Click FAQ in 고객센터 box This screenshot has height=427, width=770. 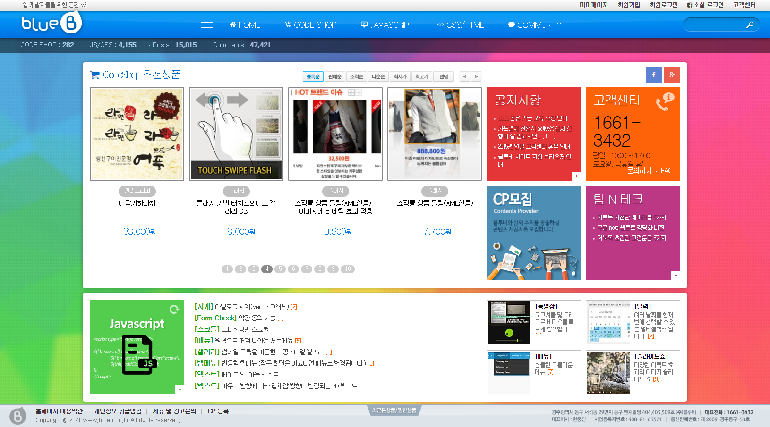[x=667, y=171]
